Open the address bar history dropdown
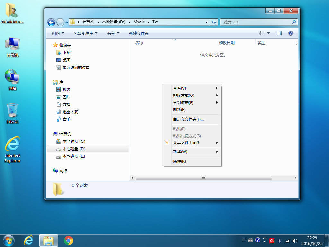This screenshot has width=329, height=247. (x=207, y=22)
